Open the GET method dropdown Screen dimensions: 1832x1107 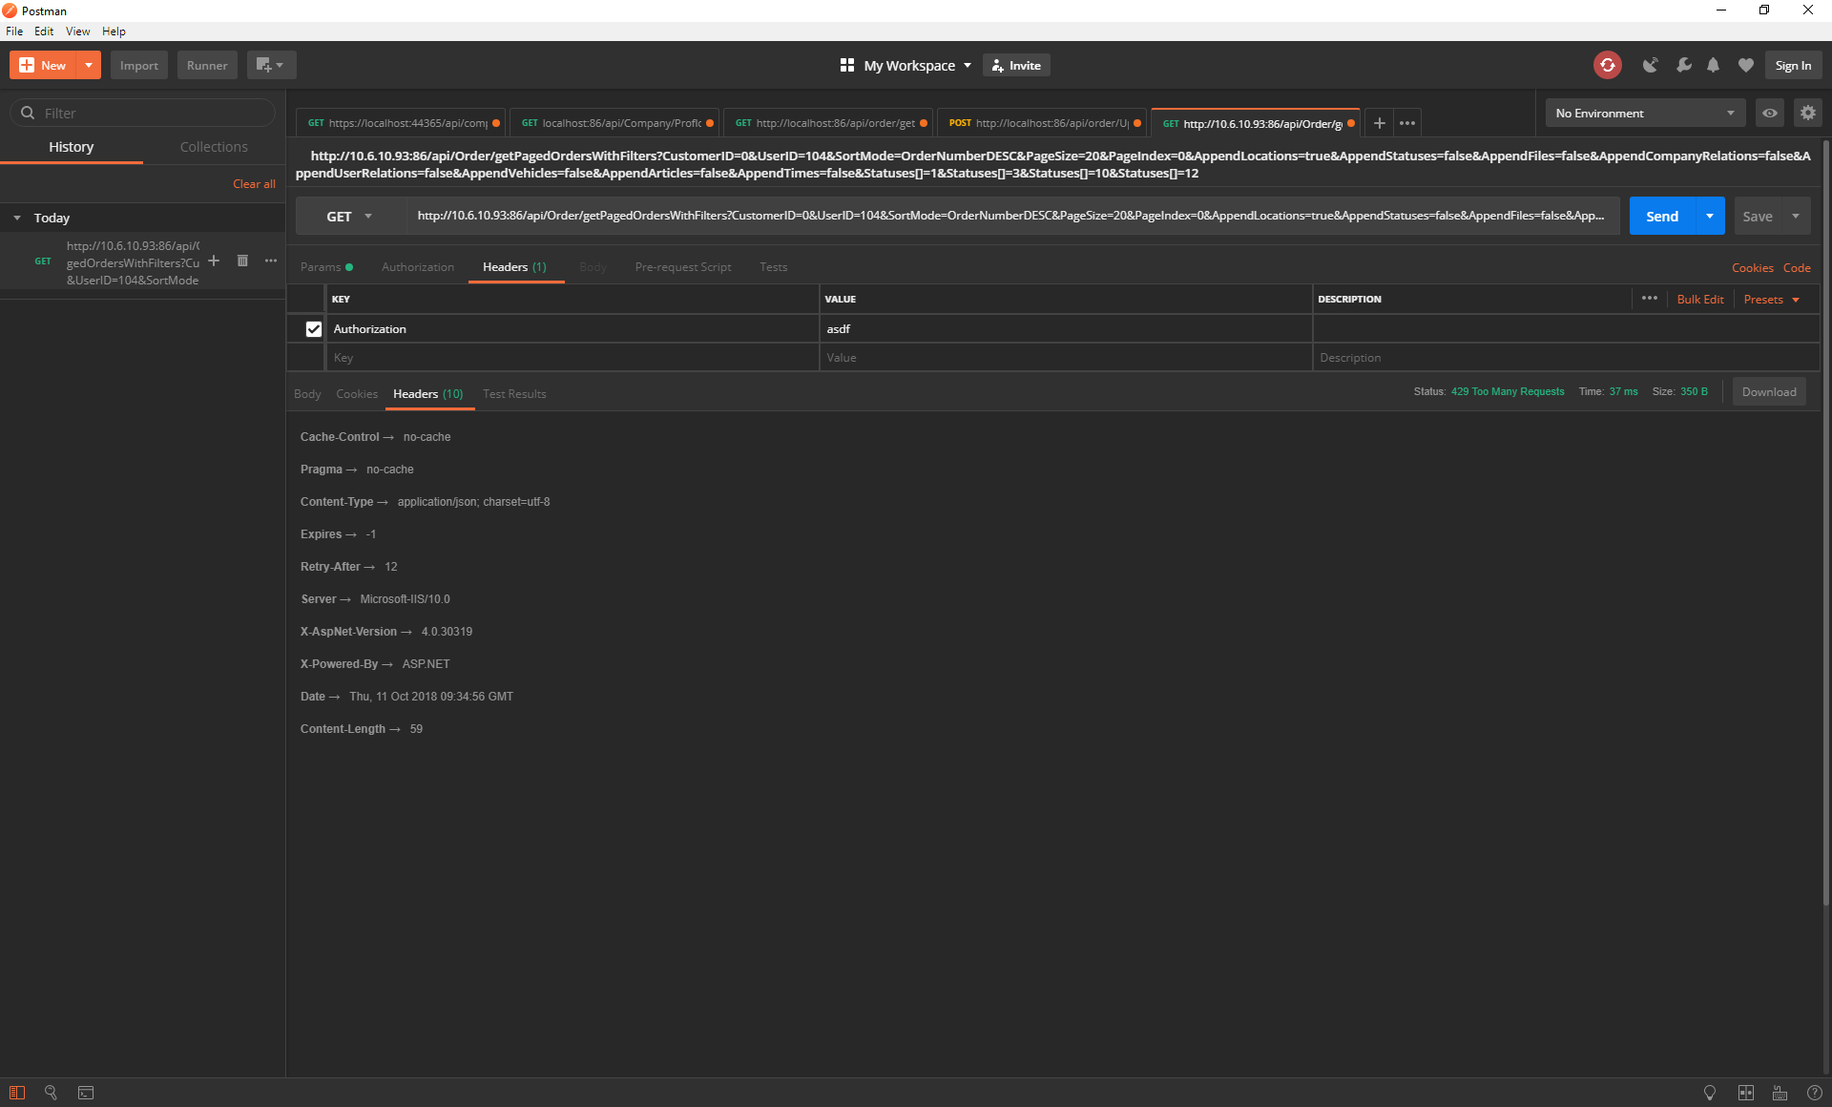[368, 216]
